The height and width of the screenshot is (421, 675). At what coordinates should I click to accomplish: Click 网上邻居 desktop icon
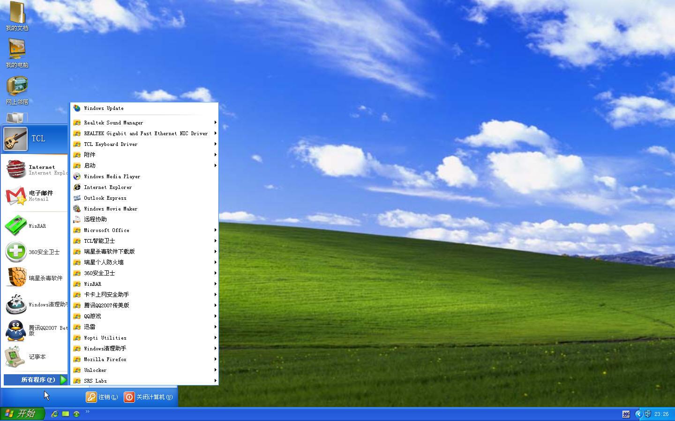point(17,90)
